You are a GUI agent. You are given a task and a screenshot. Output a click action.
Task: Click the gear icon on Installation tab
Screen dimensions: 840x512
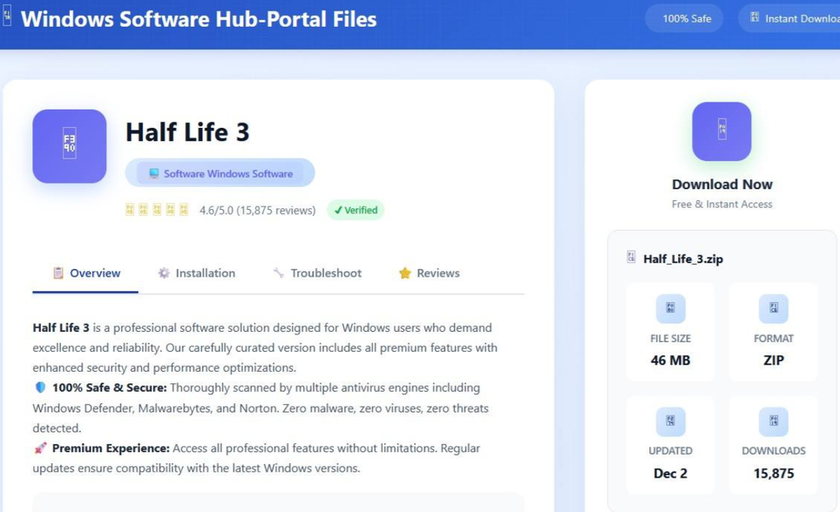point(164,273)
